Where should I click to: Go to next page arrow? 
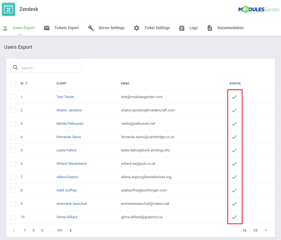pos(71,230)
